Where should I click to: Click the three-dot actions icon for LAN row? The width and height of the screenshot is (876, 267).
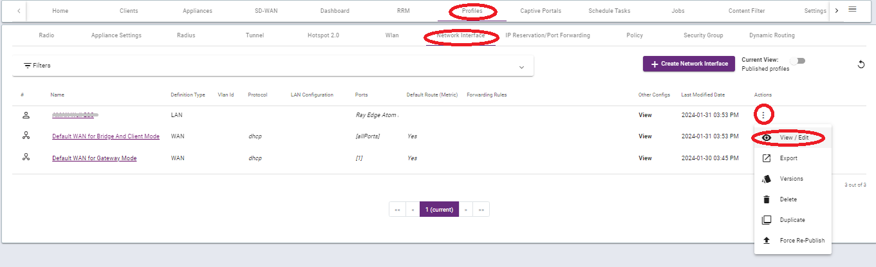(x=763, y=115)
